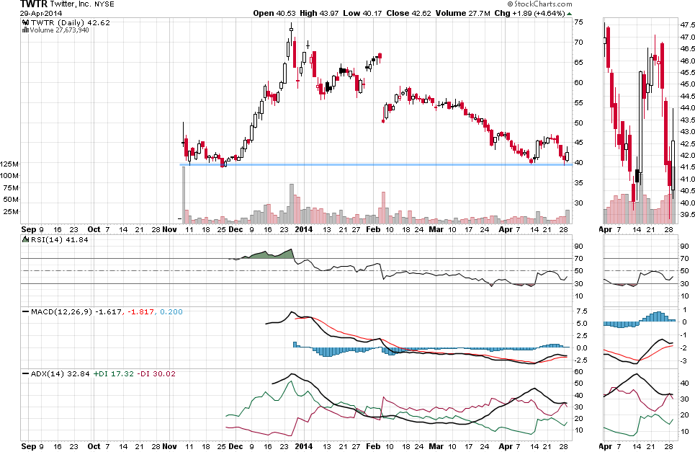
Task: Select the Volume 27,673,940 legend text
Action: [59, 30]
